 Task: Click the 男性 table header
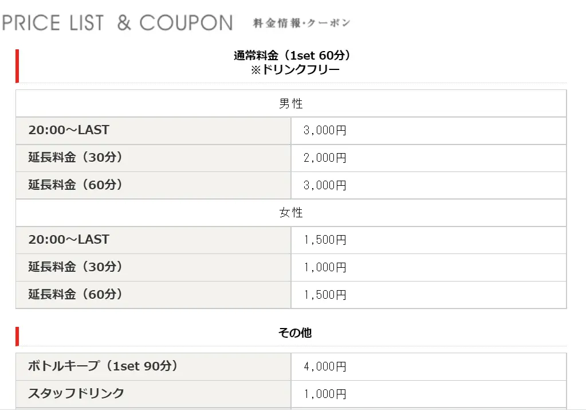pos(291,104)
